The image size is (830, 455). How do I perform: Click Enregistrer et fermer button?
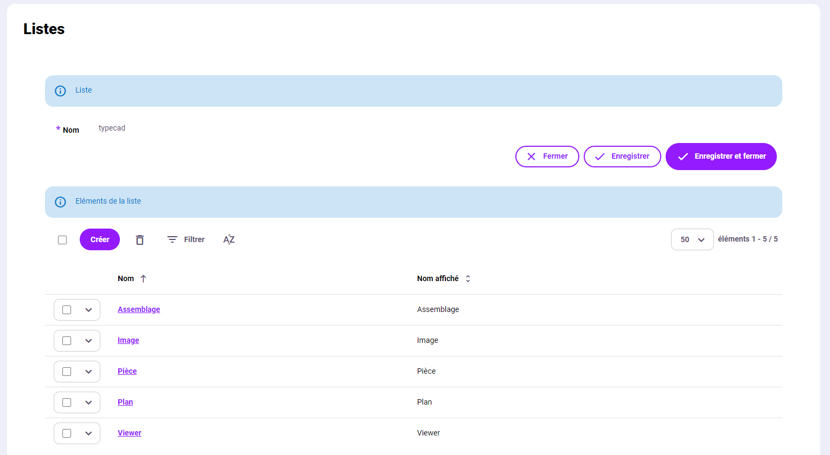[x=720, y=157]
